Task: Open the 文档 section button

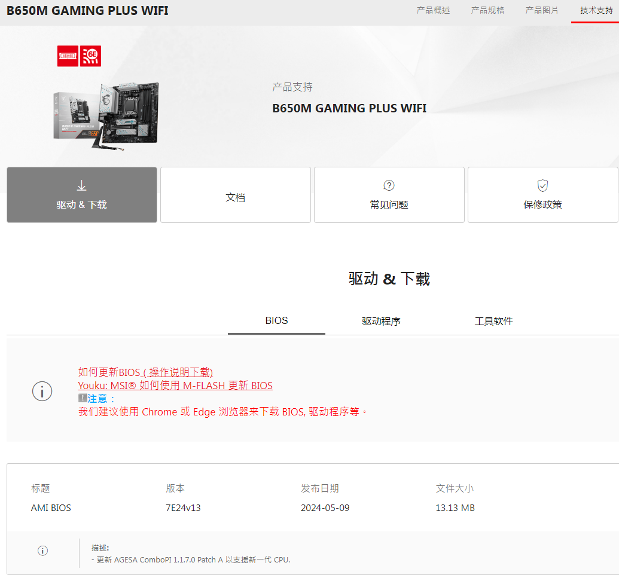Action: [236, 195]
